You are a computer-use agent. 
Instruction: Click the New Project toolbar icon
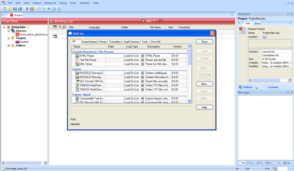pyautogui.click(x=5, y=9)
